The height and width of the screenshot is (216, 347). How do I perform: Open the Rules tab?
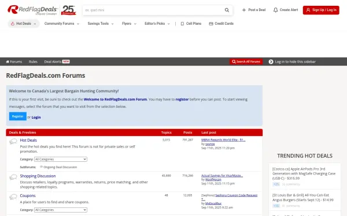[33, 62]
